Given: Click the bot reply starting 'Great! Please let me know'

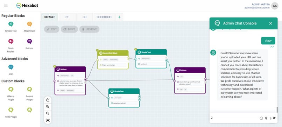Looking at the screenshot, I should [242, 75].
